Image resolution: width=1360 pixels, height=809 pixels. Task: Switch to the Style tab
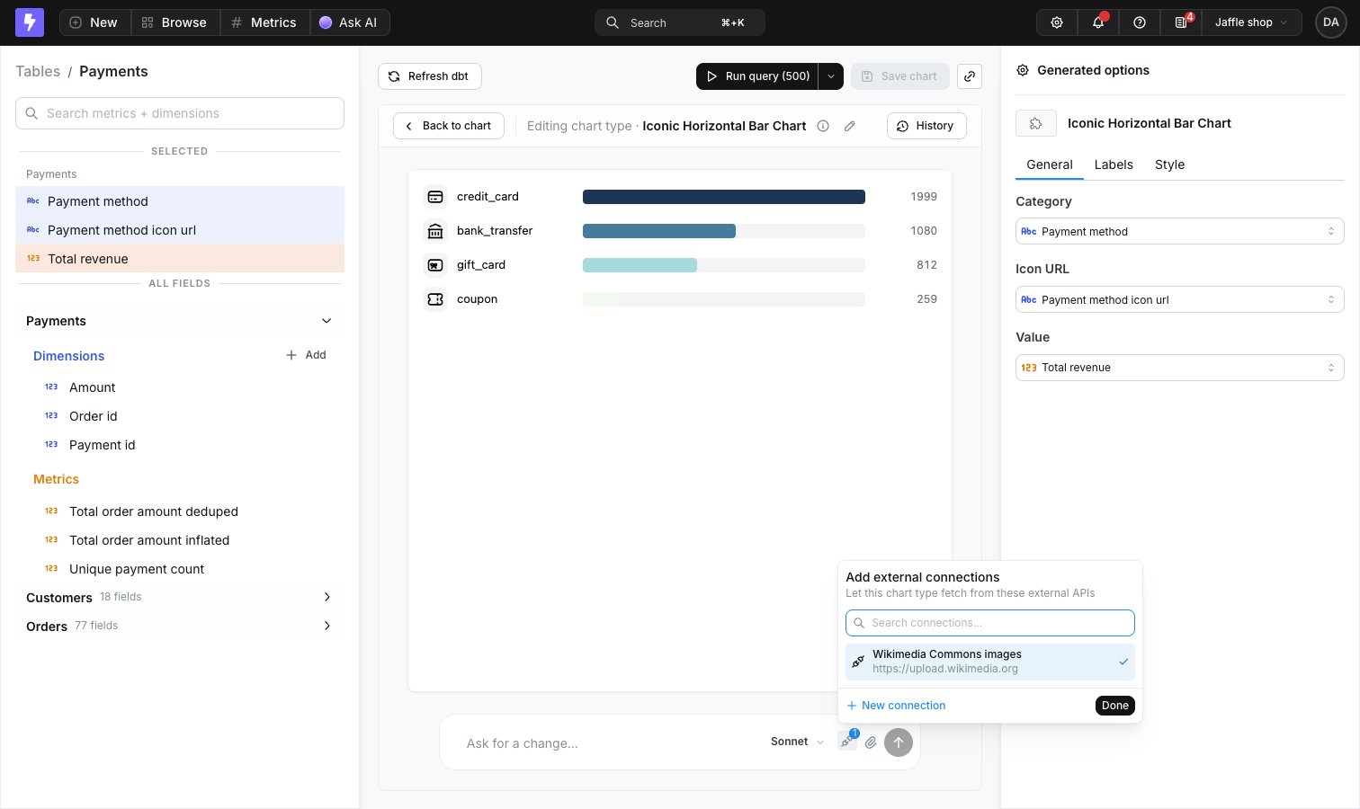tap(1169, 164)
